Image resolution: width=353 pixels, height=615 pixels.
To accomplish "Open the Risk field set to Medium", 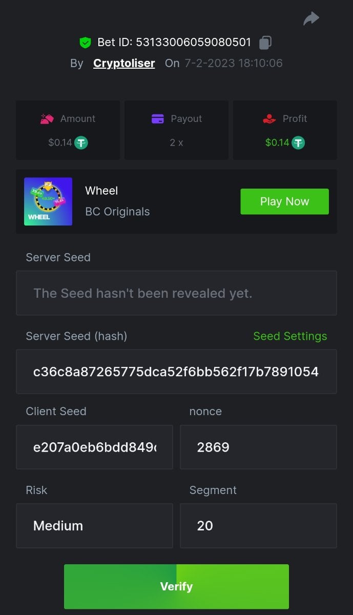I will [x=94, y=525].
